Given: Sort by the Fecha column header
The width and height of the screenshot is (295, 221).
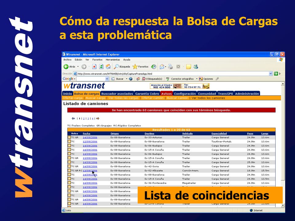Looking at the screenshot, I should [87, 134].
